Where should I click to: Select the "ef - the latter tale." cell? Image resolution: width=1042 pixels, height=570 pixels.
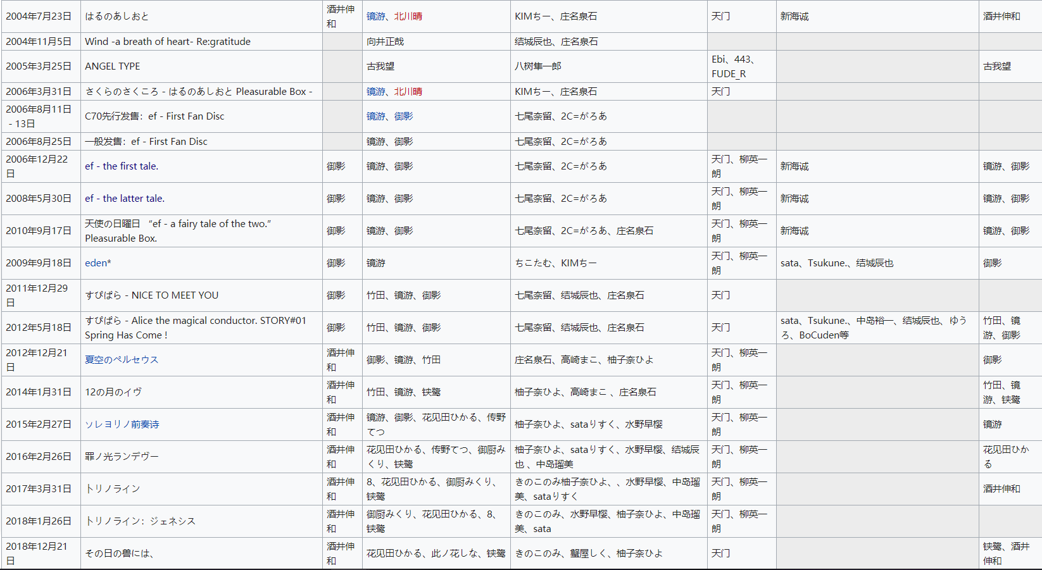[125, 199]
